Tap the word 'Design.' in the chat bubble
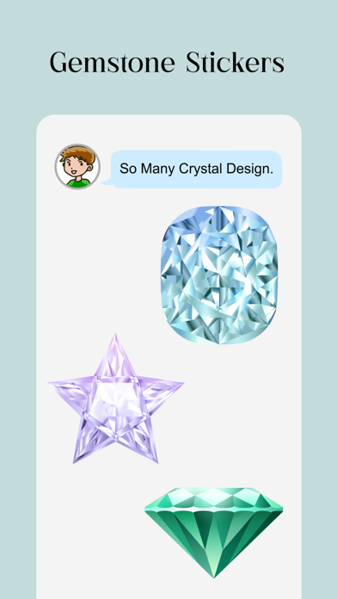This screenshot has width=337, height=599. pyautogui.click(x=249, y=169)
